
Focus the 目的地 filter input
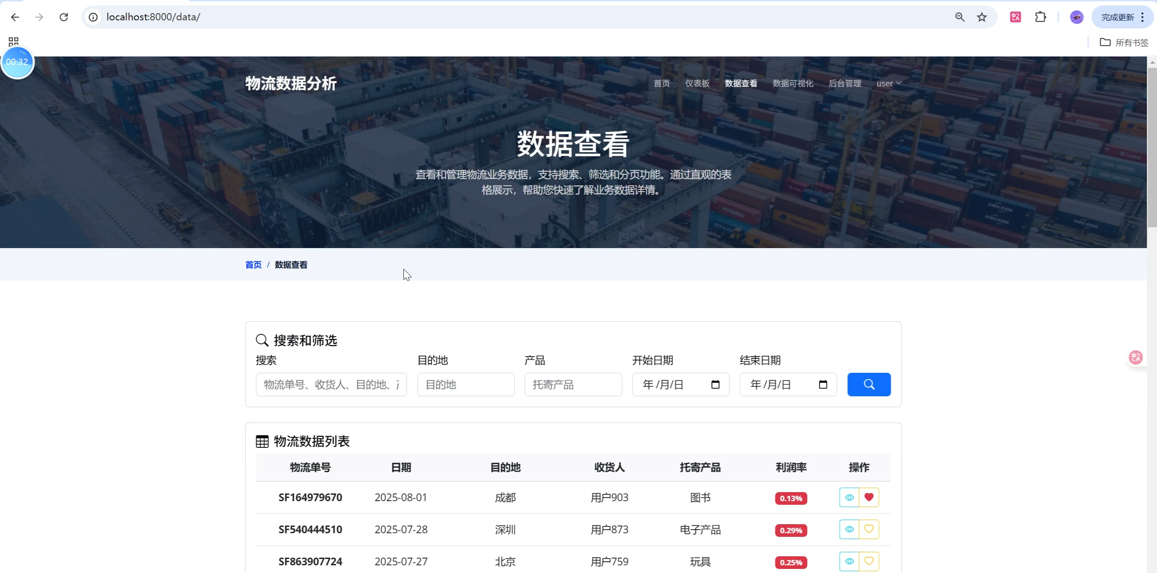(466, 385)
